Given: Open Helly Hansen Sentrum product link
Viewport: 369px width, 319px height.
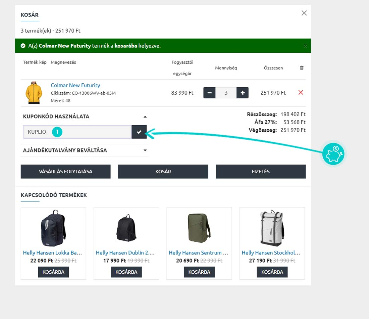Looking at the screenshot, I should [199, 253].
